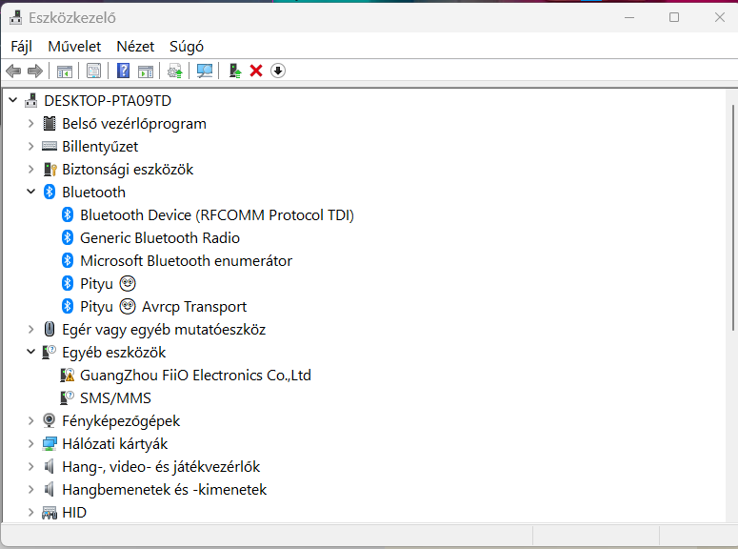Select Generic Bluetooth Radio device
738x549 pixels.
160,238
